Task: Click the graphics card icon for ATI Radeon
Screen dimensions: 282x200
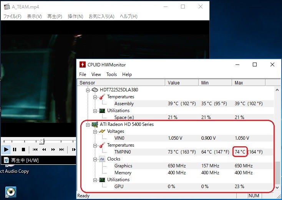Action: pos(95,124)
